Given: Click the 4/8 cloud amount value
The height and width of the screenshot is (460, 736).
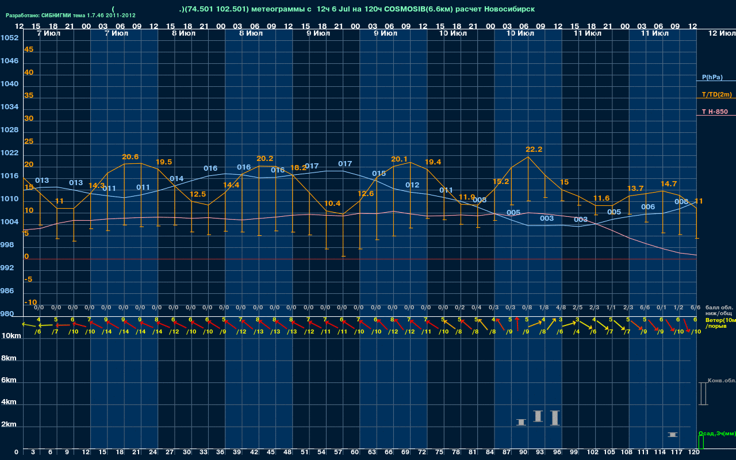Looking at the screenshot, I should coord(561,308).
